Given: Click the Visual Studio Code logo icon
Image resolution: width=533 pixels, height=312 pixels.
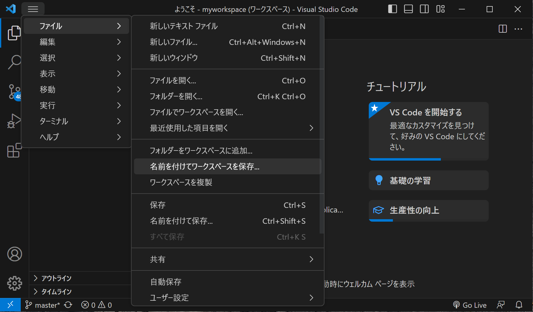Looking at the screenshot, I should tap(11, 9).
